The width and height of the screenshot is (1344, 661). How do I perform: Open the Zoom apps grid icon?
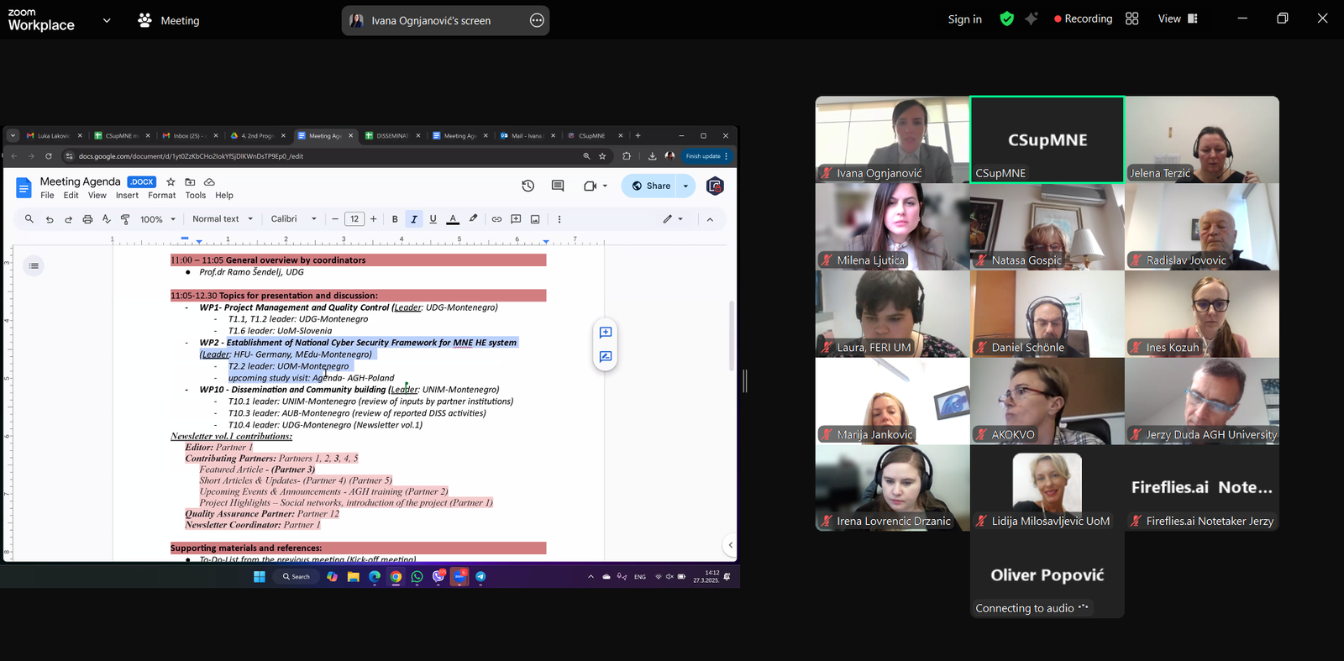click(1131, 18)
